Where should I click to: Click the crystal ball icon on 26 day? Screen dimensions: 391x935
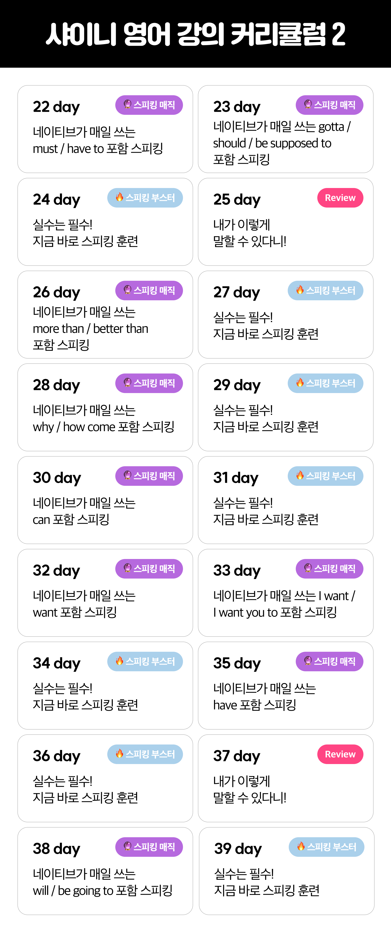(x=127, y=290)
